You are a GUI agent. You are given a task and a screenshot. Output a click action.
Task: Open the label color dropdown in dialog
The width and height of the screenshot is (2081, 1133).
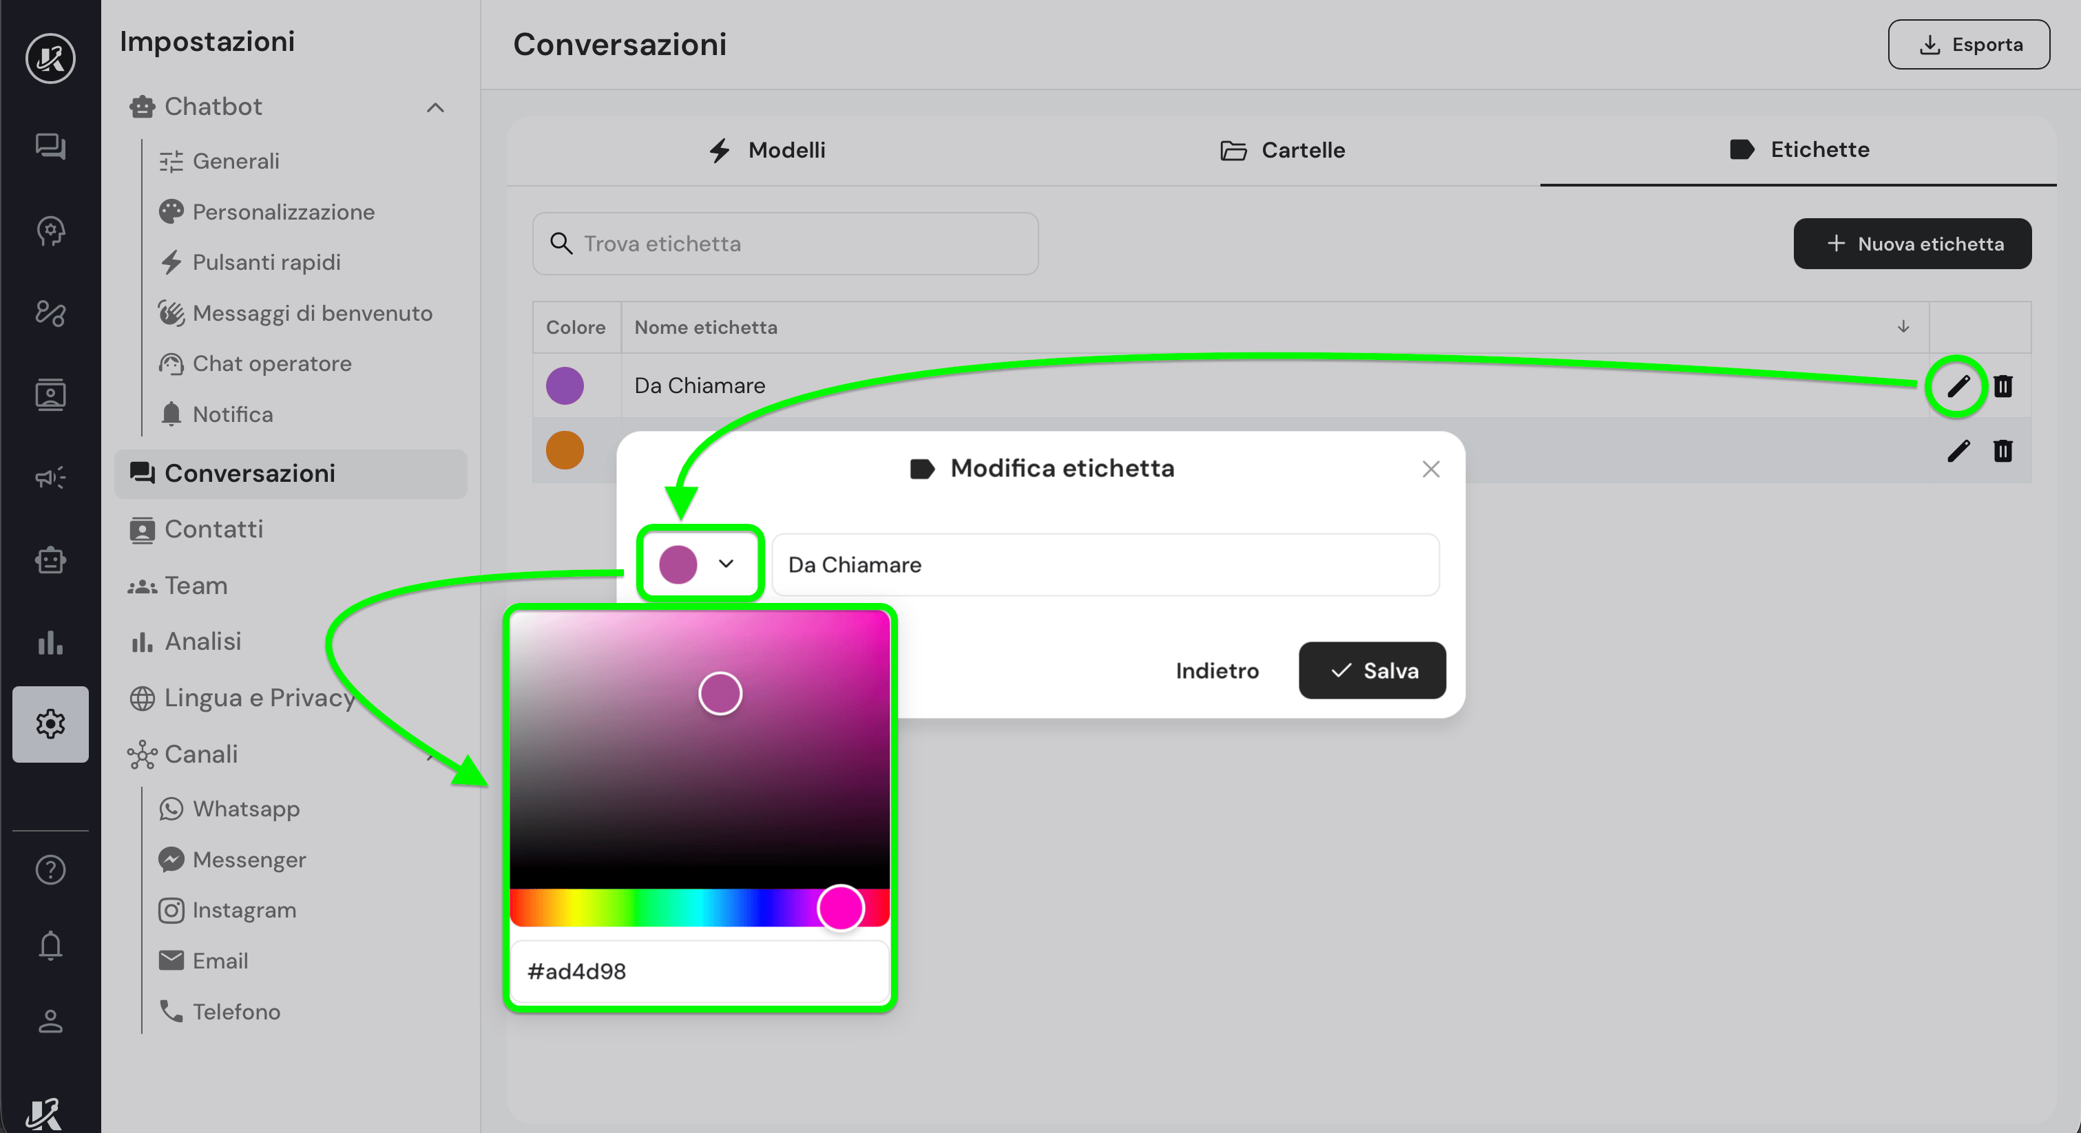coord(700,564)
